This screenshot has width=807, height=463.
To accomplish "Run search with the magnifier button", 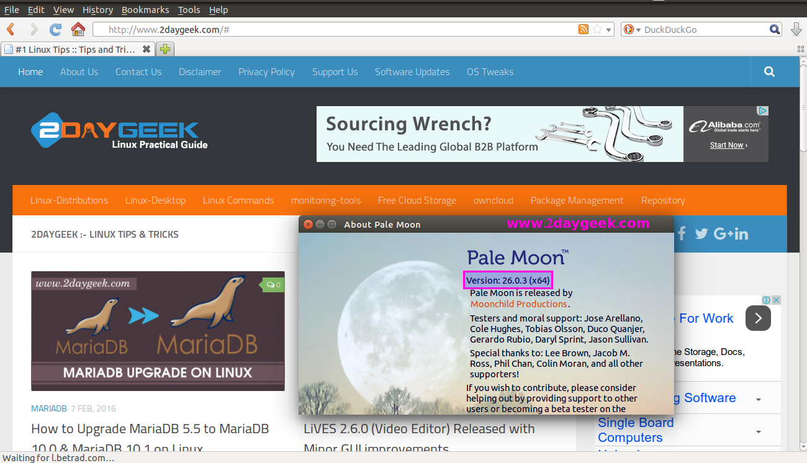I will (775, 29).
